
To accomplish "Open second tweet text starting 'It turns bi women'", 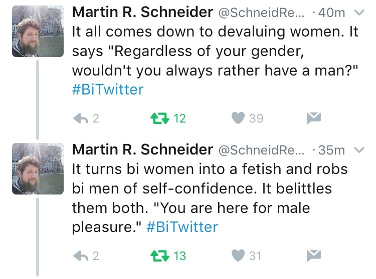I will (210, 188).
